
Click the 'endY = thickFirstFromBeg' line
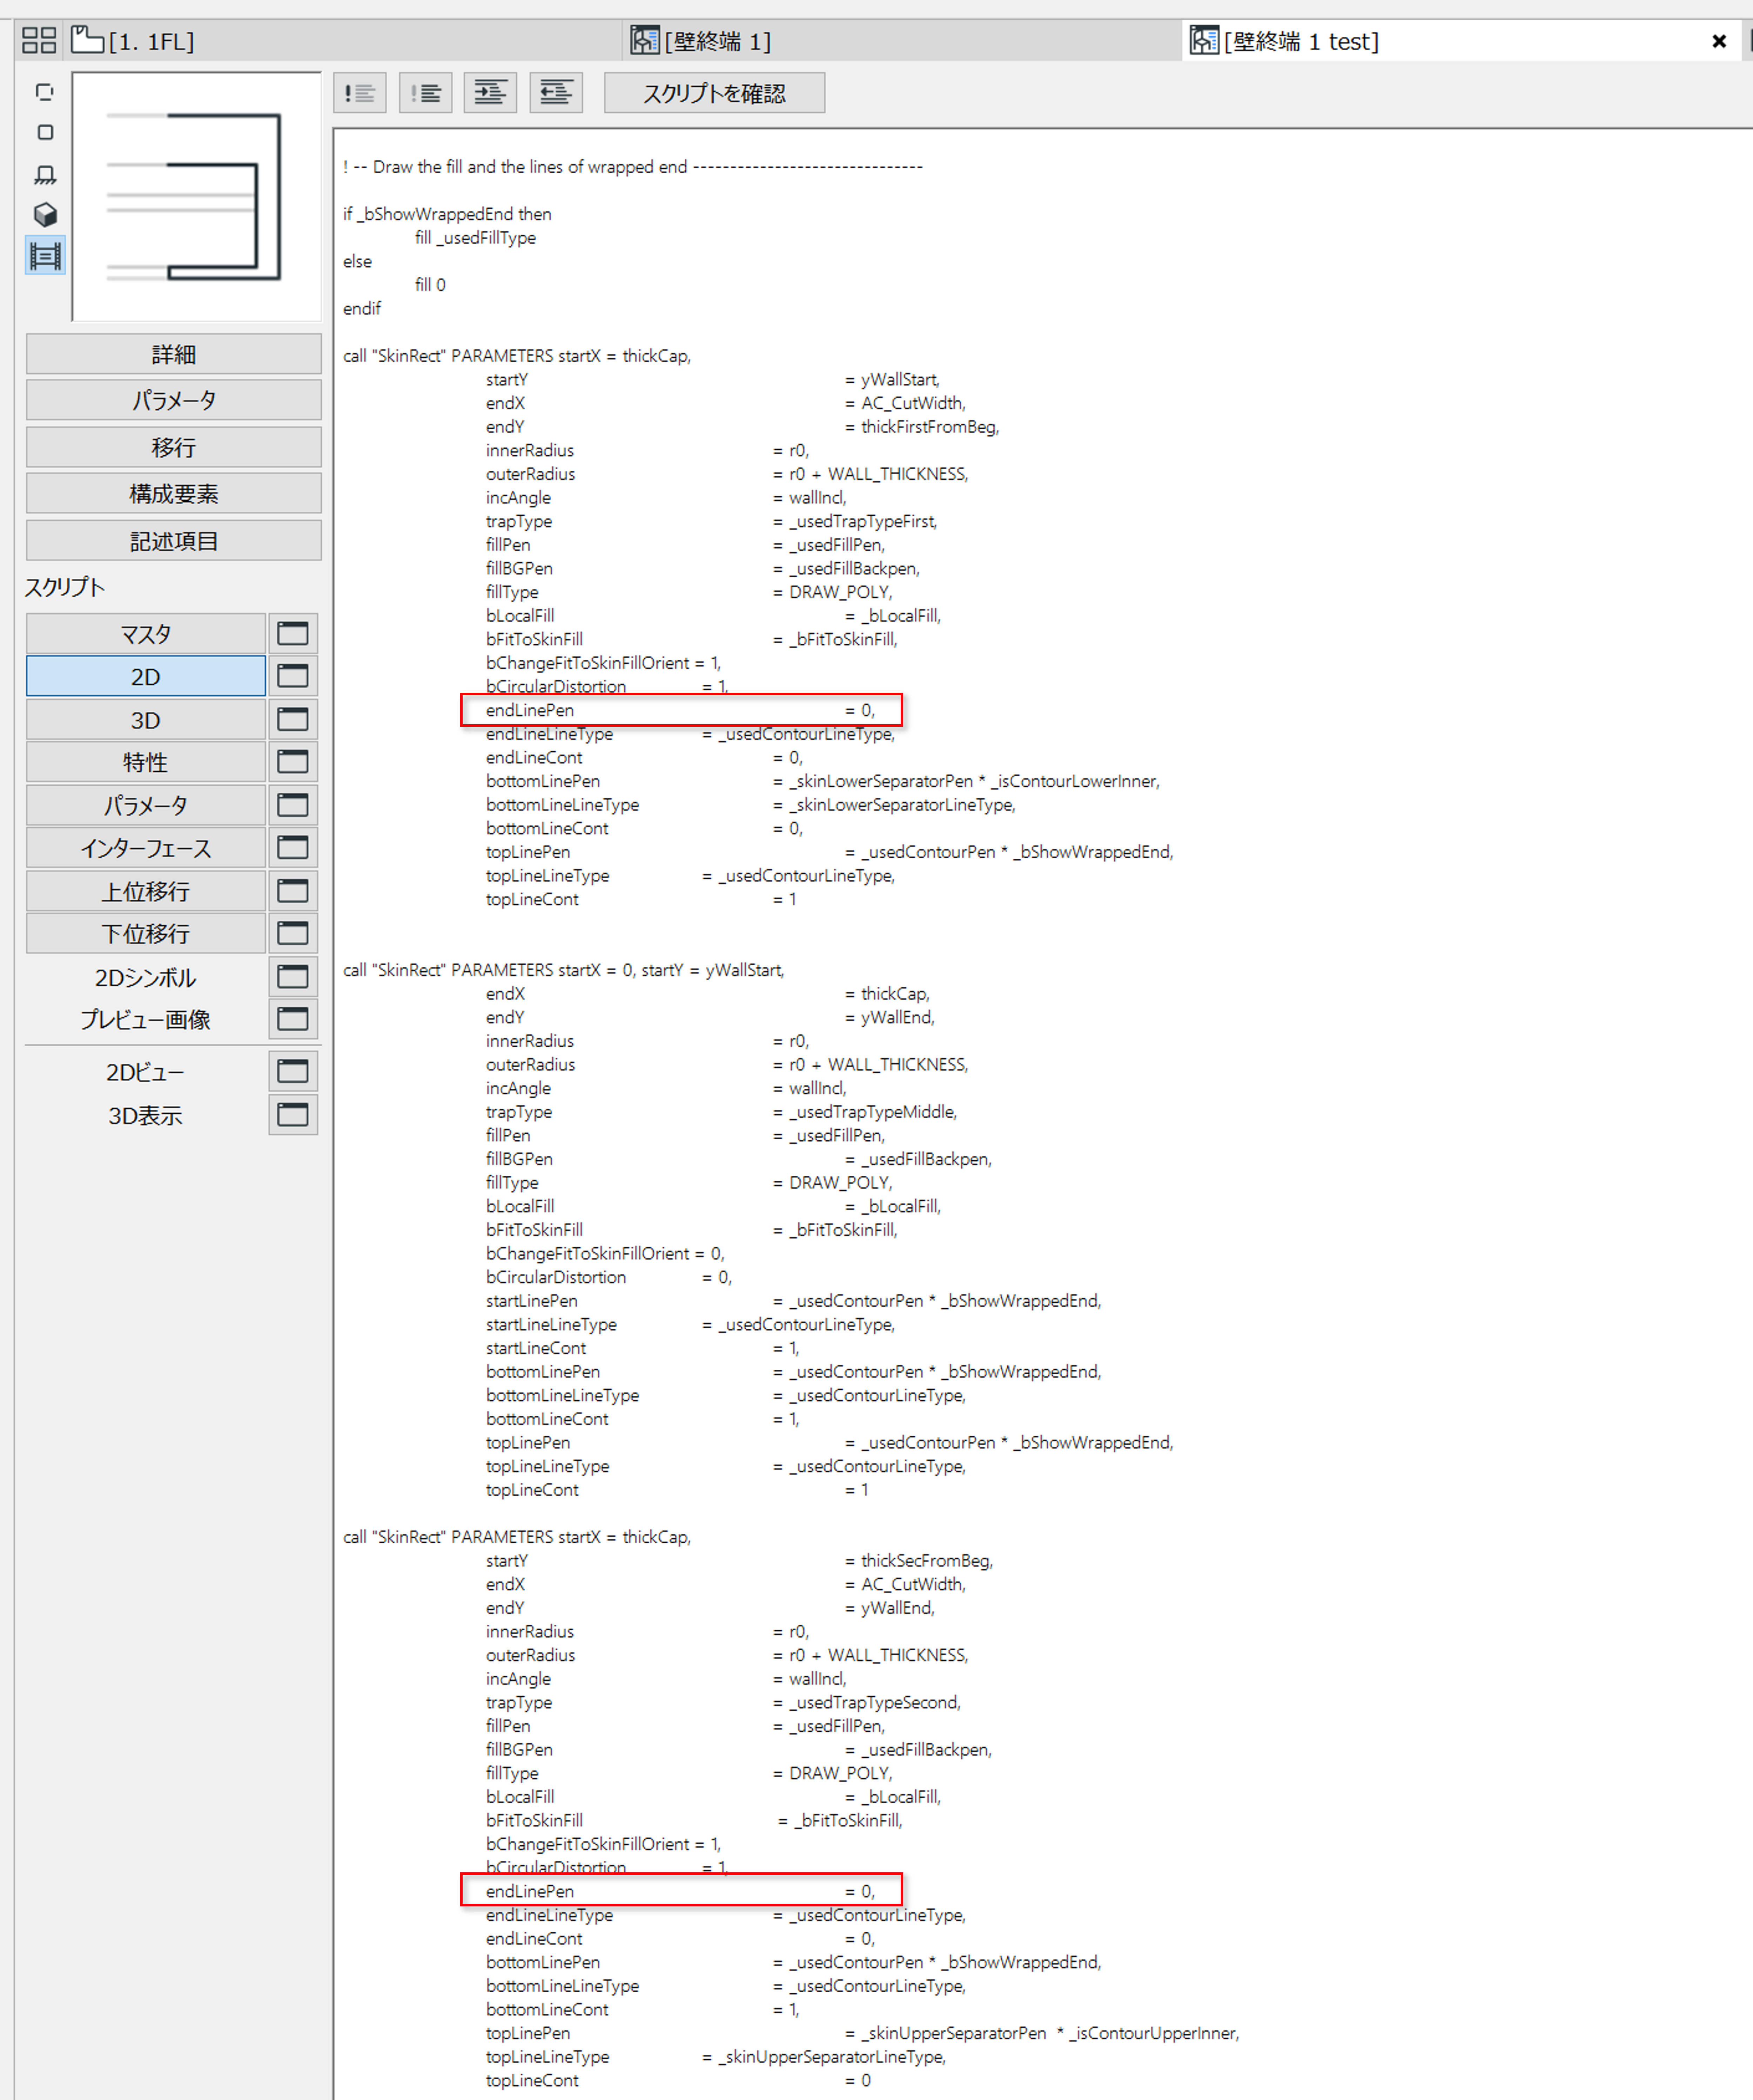click(x=743, y=427)
